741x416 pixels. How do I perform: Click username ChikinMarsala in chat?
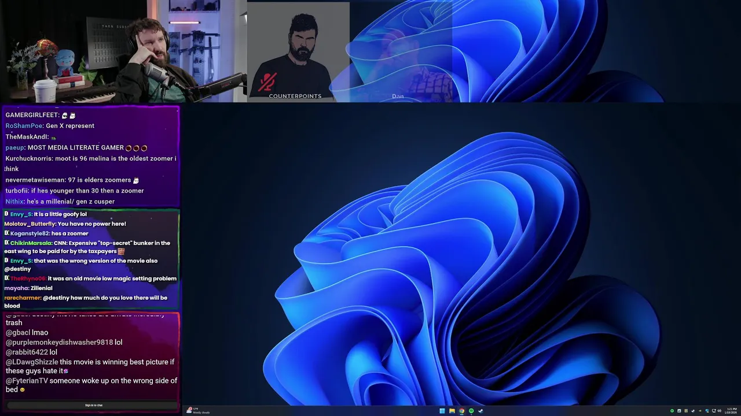(x=31, y=243)
